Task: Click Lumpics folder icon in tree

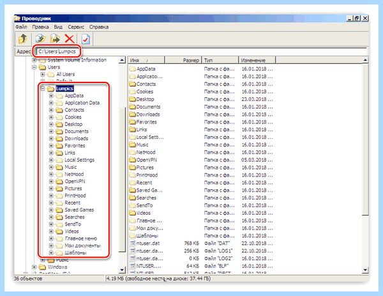Action: (51, 89)
